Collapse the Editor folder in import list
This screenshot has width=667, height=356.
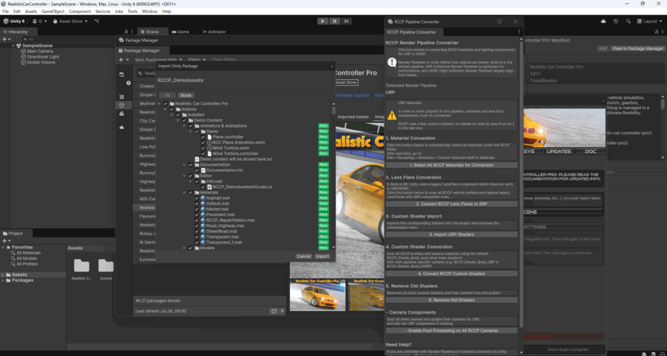click(x=184, y=176)
